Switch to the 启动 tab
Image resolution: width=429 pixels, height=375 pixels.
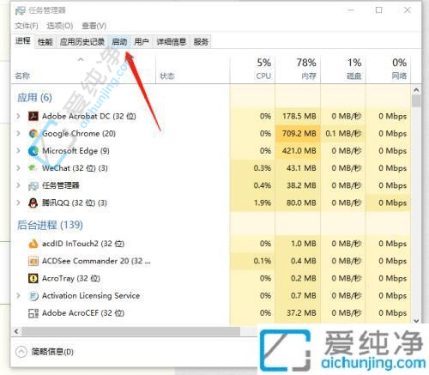pyautogui.click(x=119, y=42)
